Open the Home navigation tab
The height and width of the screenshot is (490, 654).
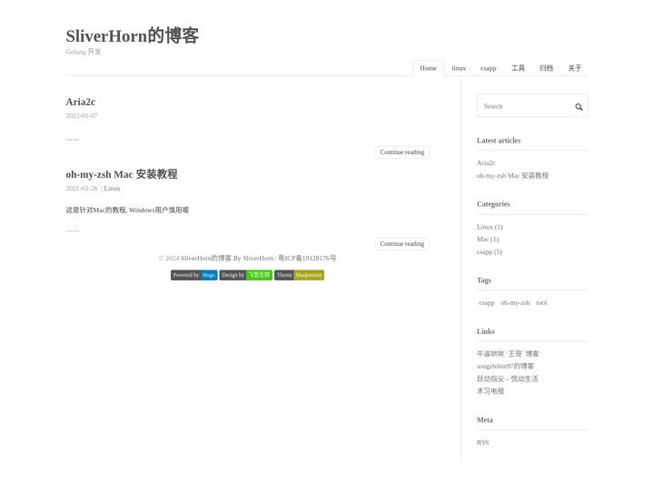tap(428, 68)
